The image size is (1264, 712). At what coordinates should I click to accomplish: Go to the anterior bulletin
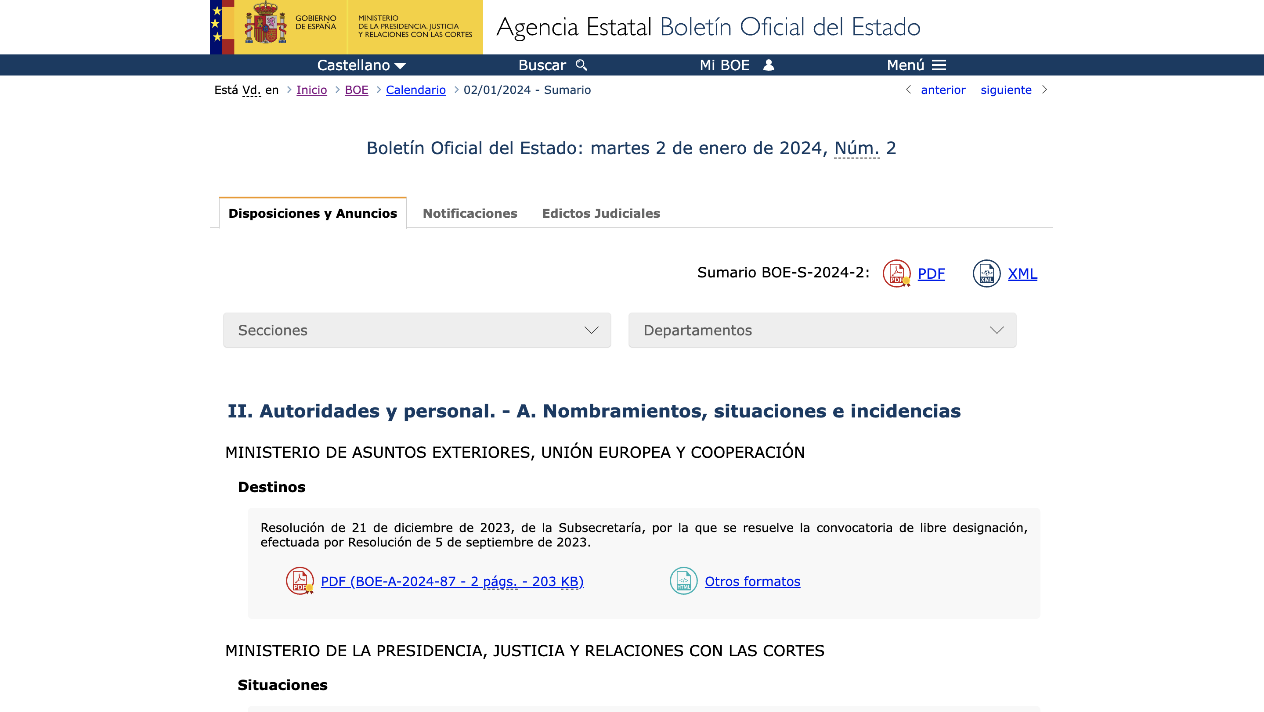pyautogui.click(x=943, y=90)
